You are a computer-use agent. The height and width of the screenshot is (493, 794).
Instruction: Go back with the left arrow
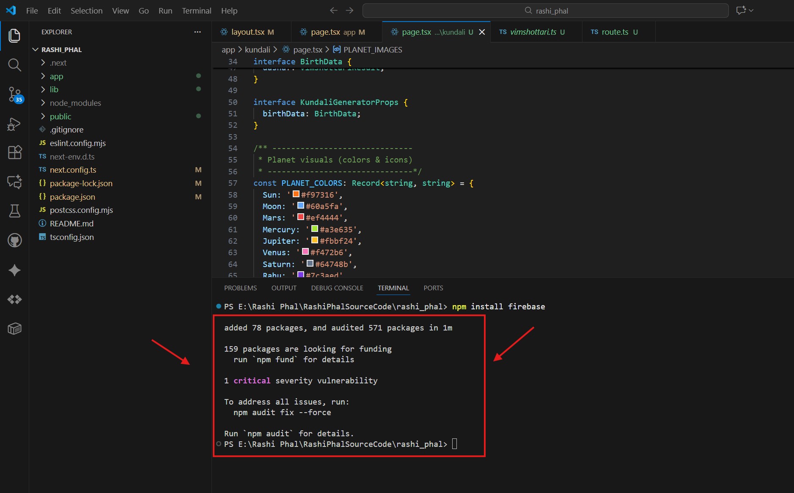click(x=333, y=11)
